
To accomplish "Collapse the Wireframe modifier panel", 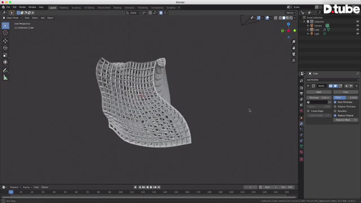I will click(308, 86).
